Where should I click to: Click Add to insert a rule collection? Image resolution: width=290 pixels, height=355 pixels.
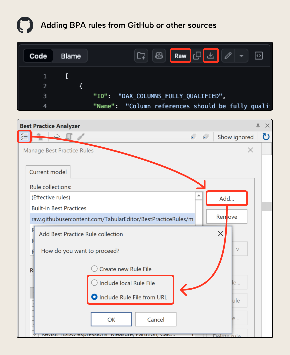coord(227,198)
